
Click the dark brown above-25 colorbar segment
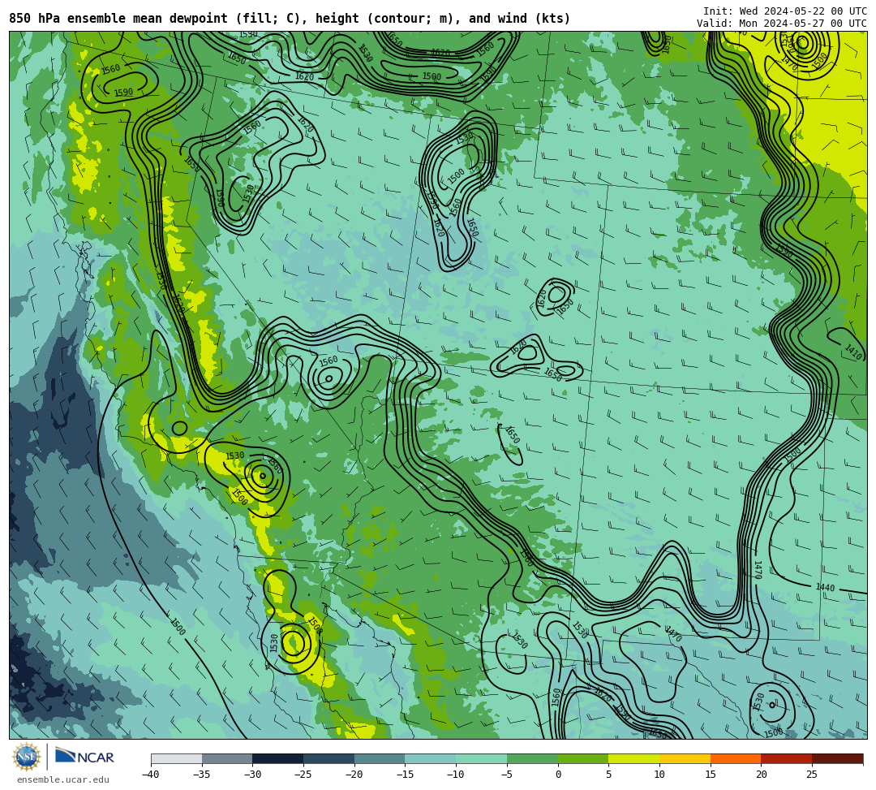click(837, 758)
